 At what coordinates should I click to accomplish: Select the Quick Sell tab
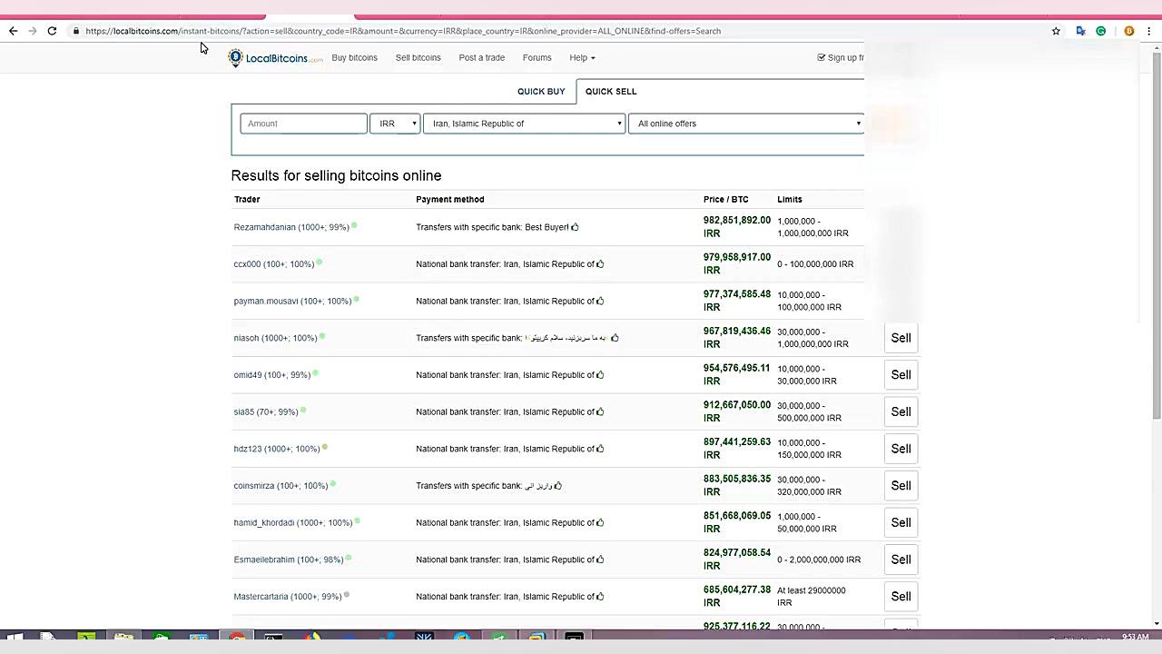(x=611, y=92)
